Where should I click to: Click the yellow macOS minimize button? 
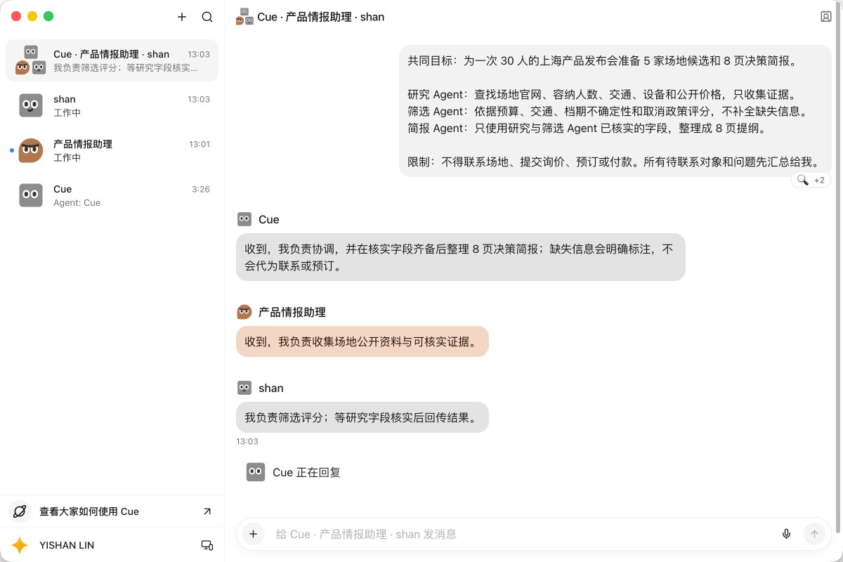(x=32, y=16)
